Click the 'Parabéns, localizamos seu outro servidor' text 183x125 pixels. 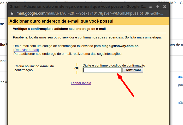coord(87,37)
